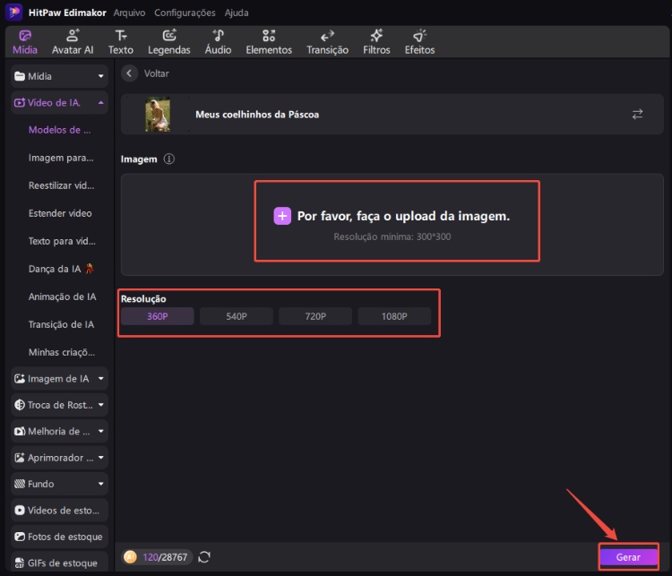
Task: Open the Configurações menu
Action: click(185, 13)
